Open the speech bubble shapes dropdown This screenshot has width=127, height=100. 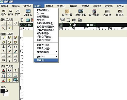[63, 20]
